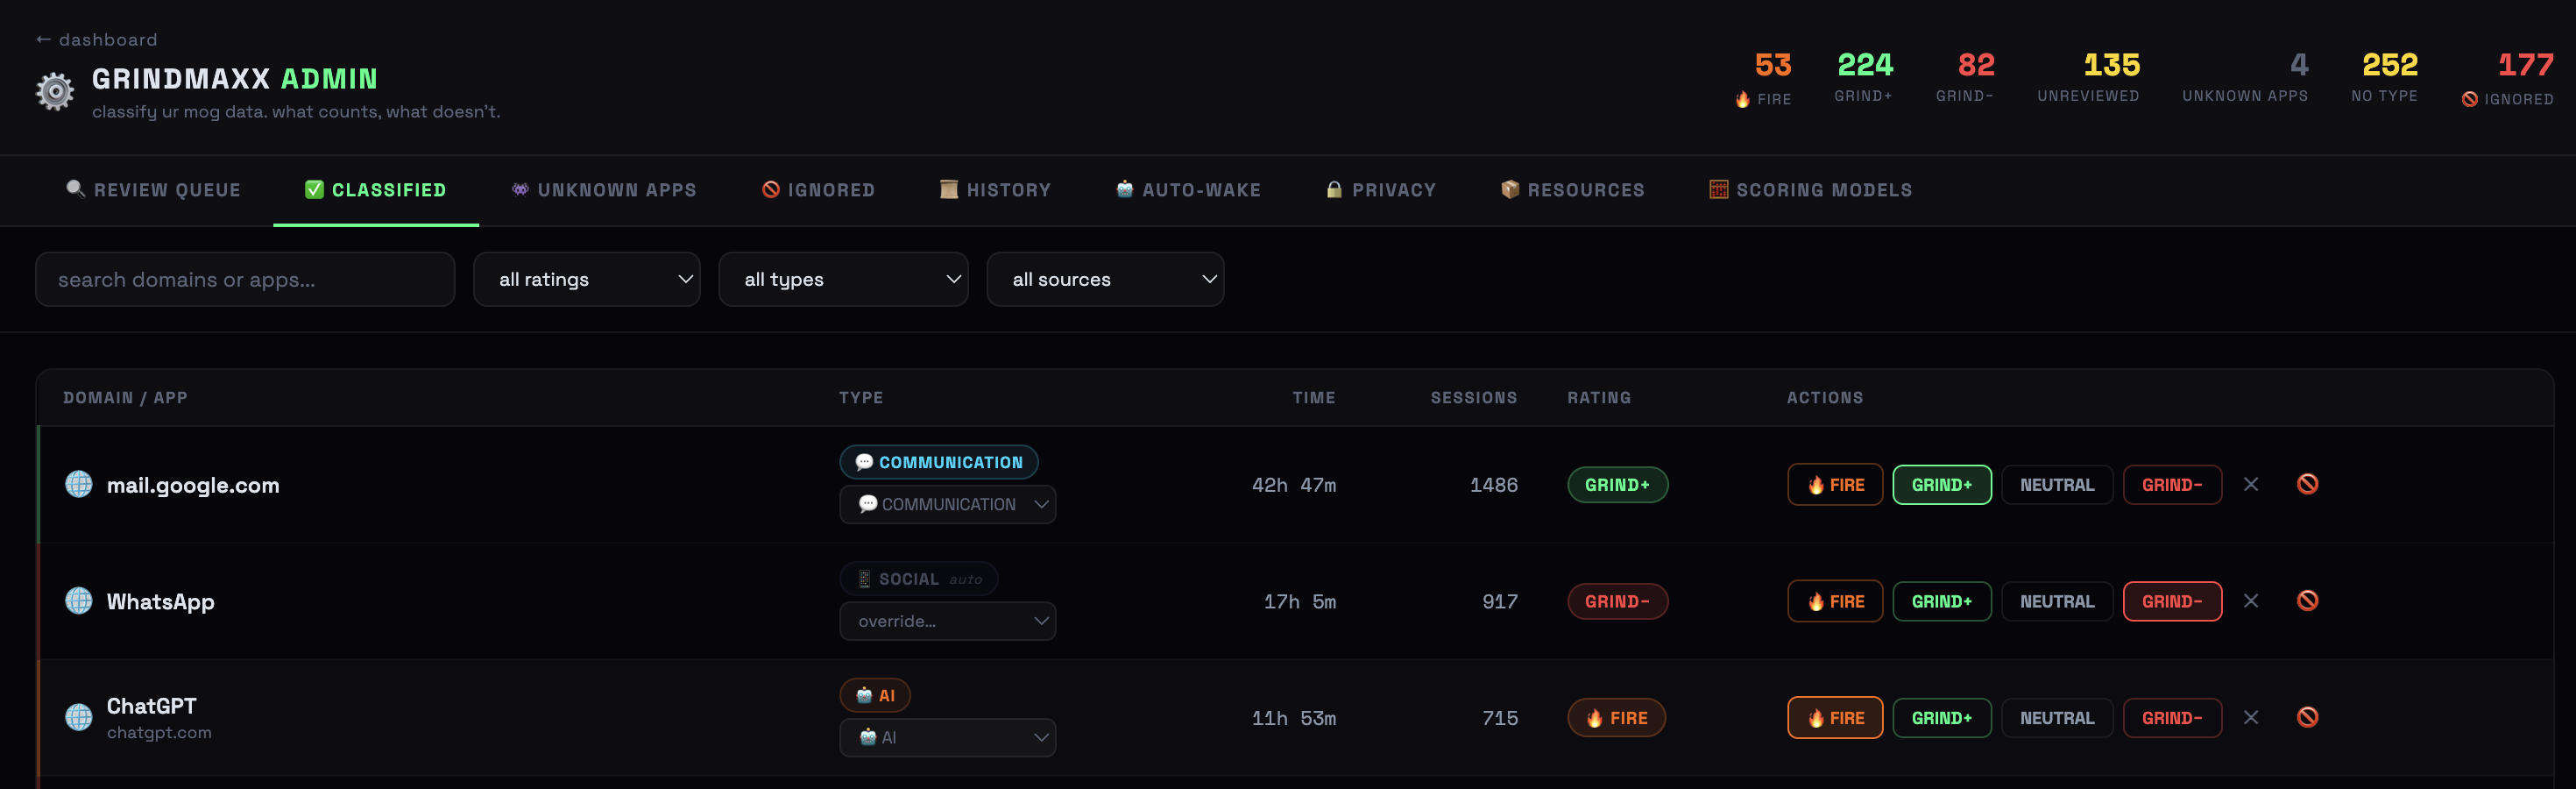Click the mail.google.com domain name
This screenshot has width=2576, height=789.
193,485
